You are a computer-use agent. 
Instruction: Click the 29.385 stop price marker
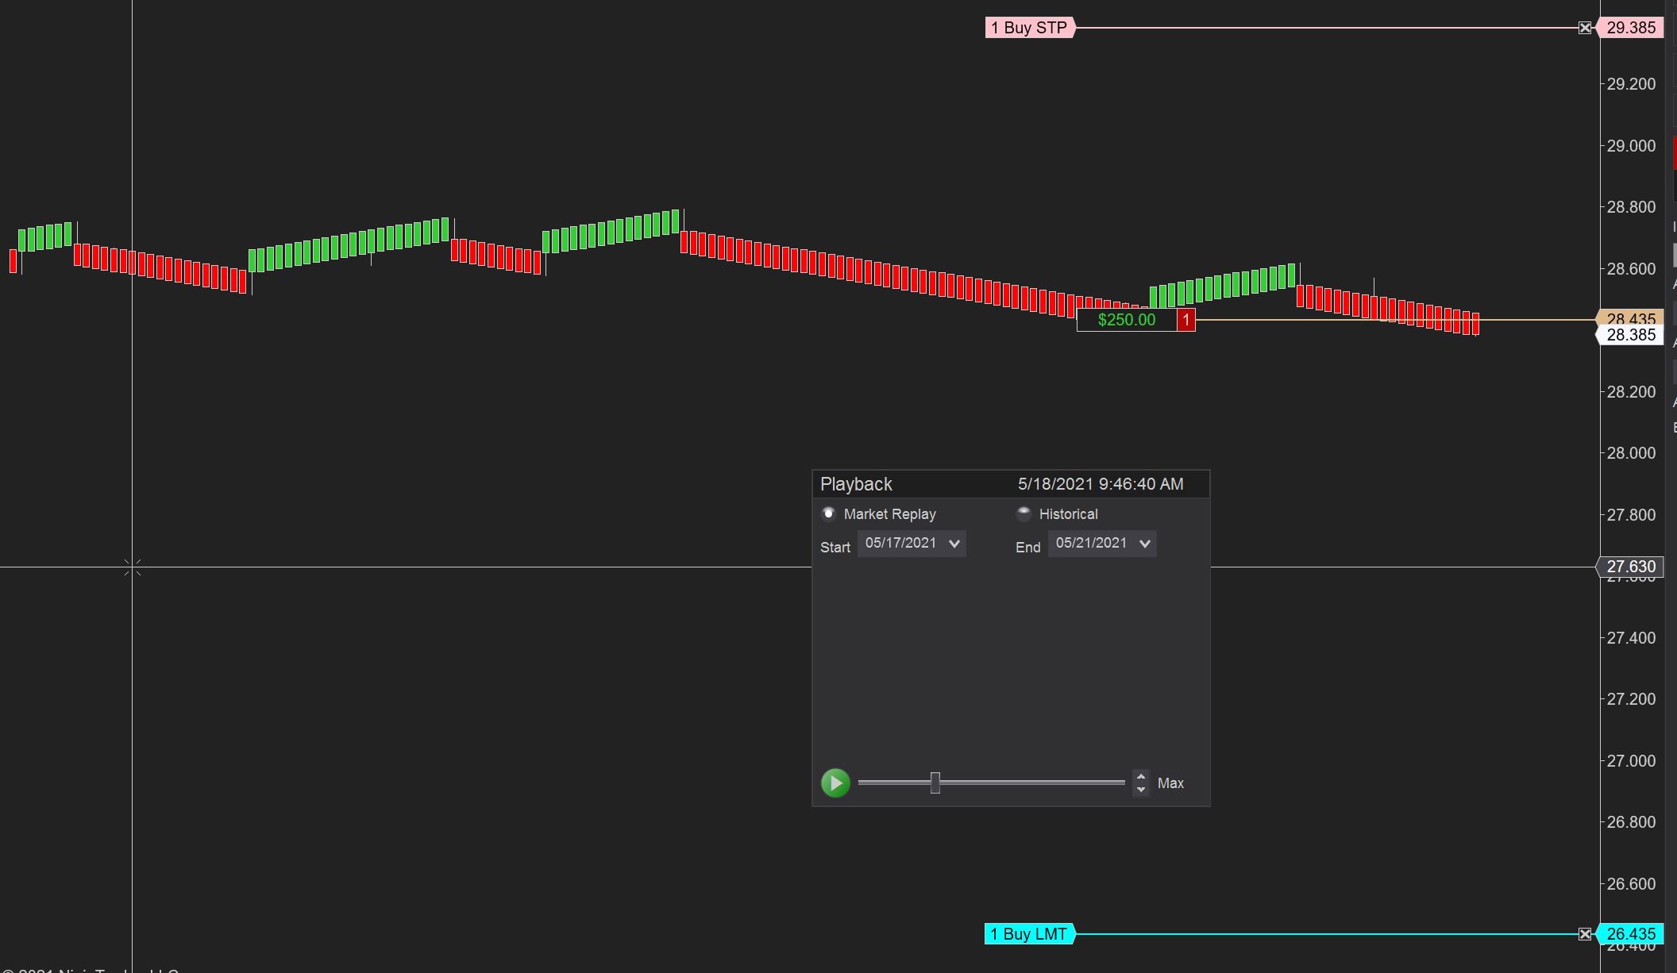[1630, 28]
